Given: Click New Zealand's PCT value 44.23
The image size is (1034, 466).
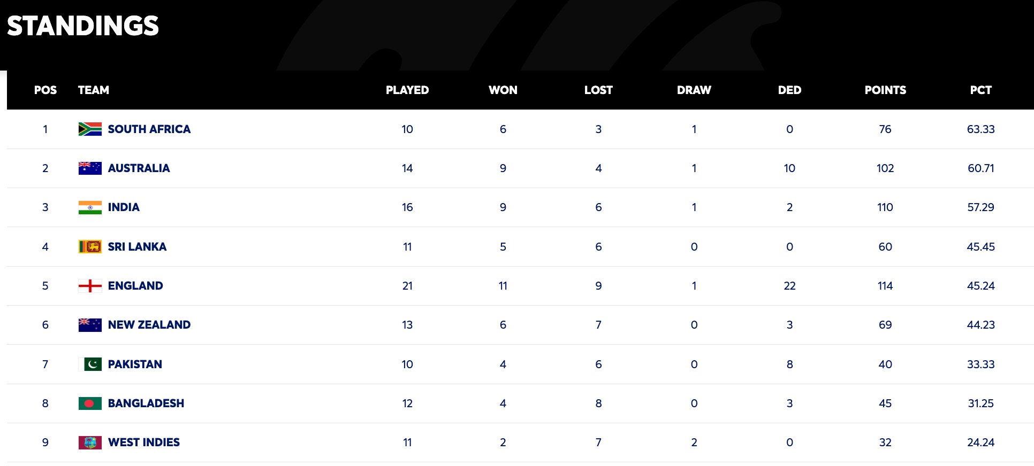Looking at the screenshot, I should click(980, 325).
